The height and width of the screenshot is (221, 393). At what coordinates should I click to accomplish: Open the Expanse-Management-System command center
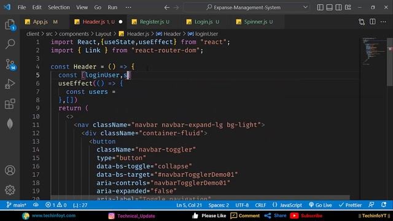(247, 7)
